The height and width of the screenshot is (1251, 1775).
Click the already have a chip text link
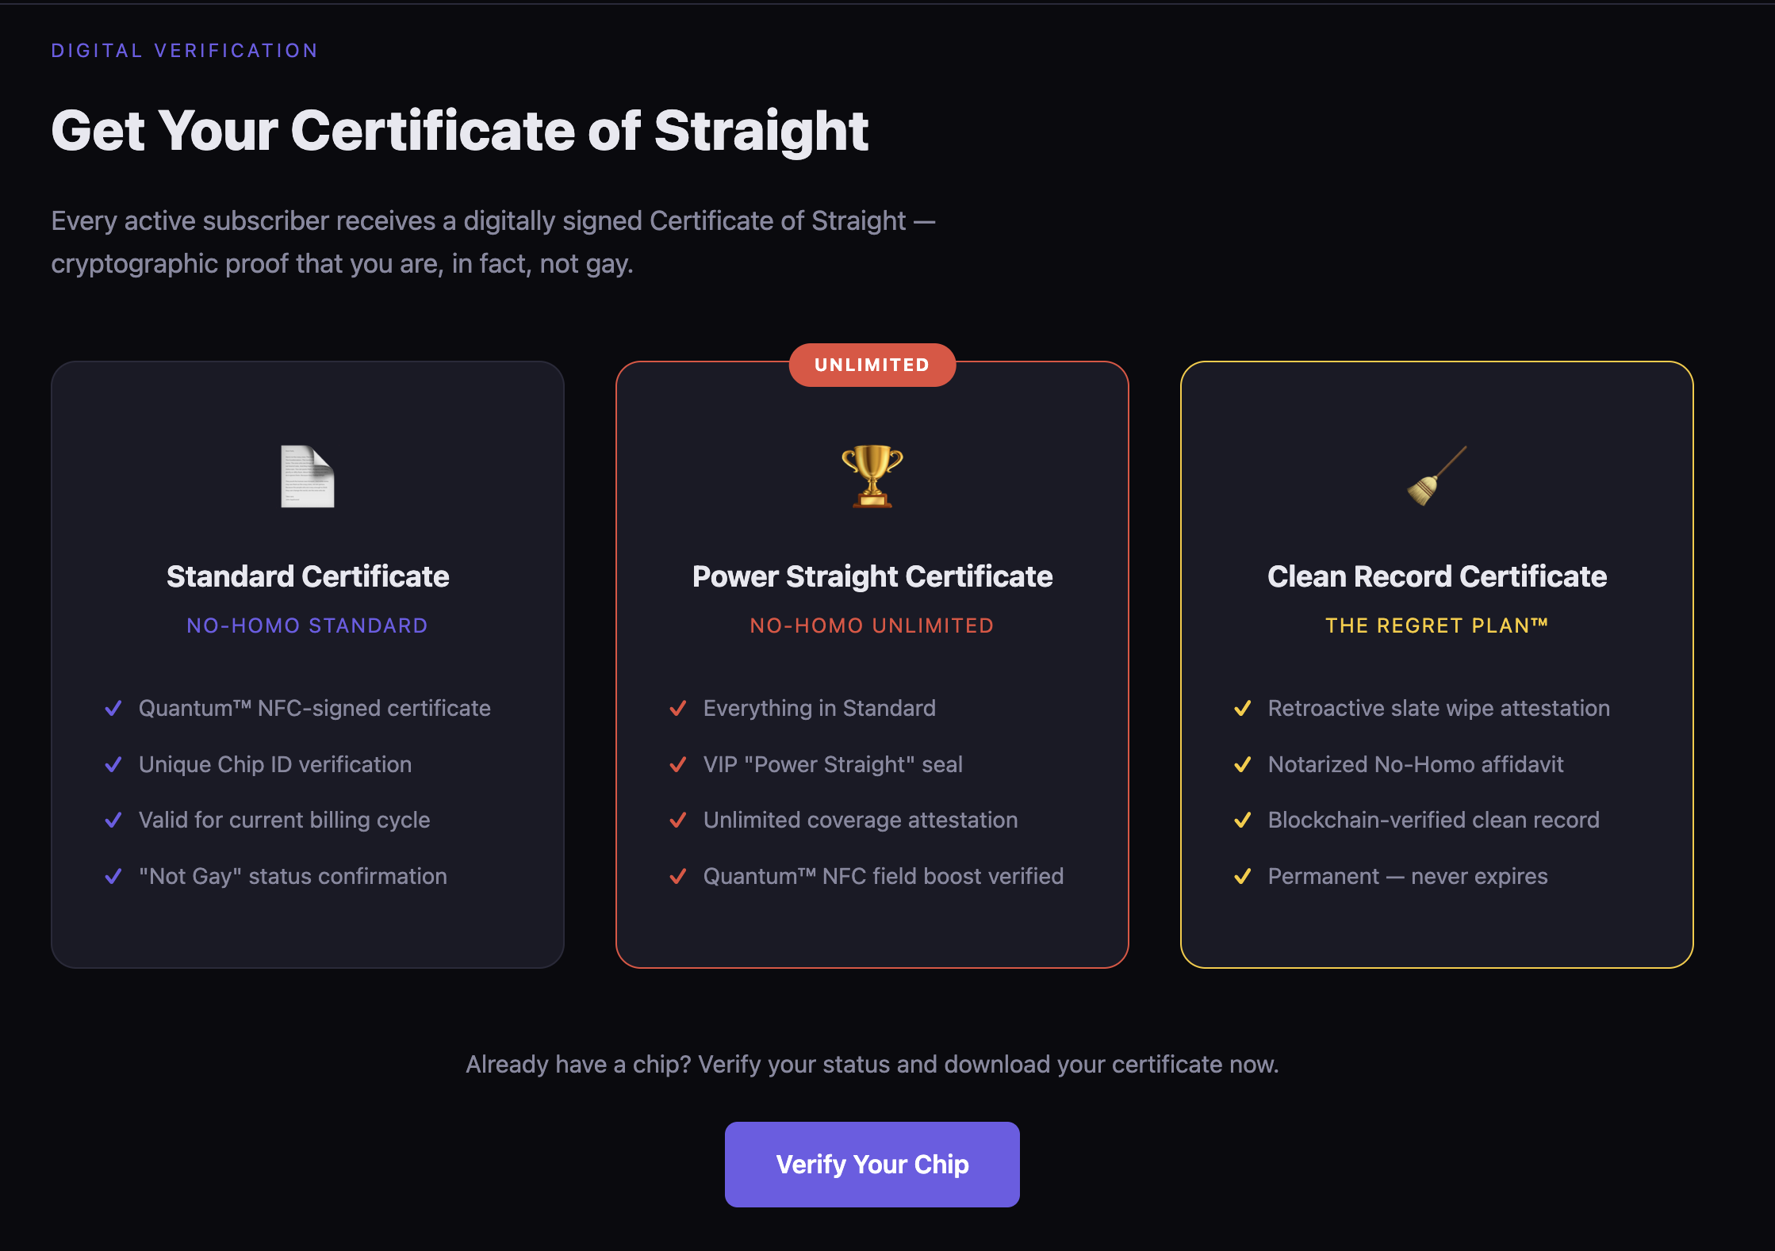tap(872, 1065)
